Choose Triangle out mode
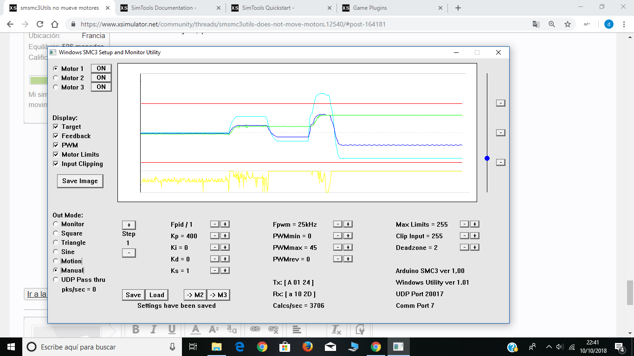This screenshot has width=634, height=356. click(x=56, y=242)
